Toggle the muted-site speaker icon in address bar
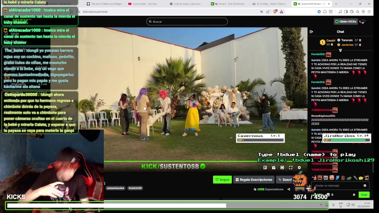Image resolution: width=379 pixels, height=213 pixels. coord(261,12)
